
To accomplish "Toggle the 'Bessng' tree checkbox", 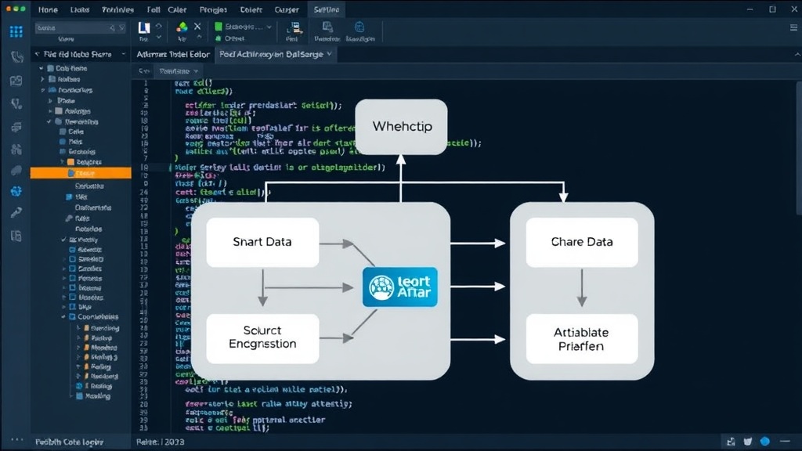I will click(x=73, y=288).
